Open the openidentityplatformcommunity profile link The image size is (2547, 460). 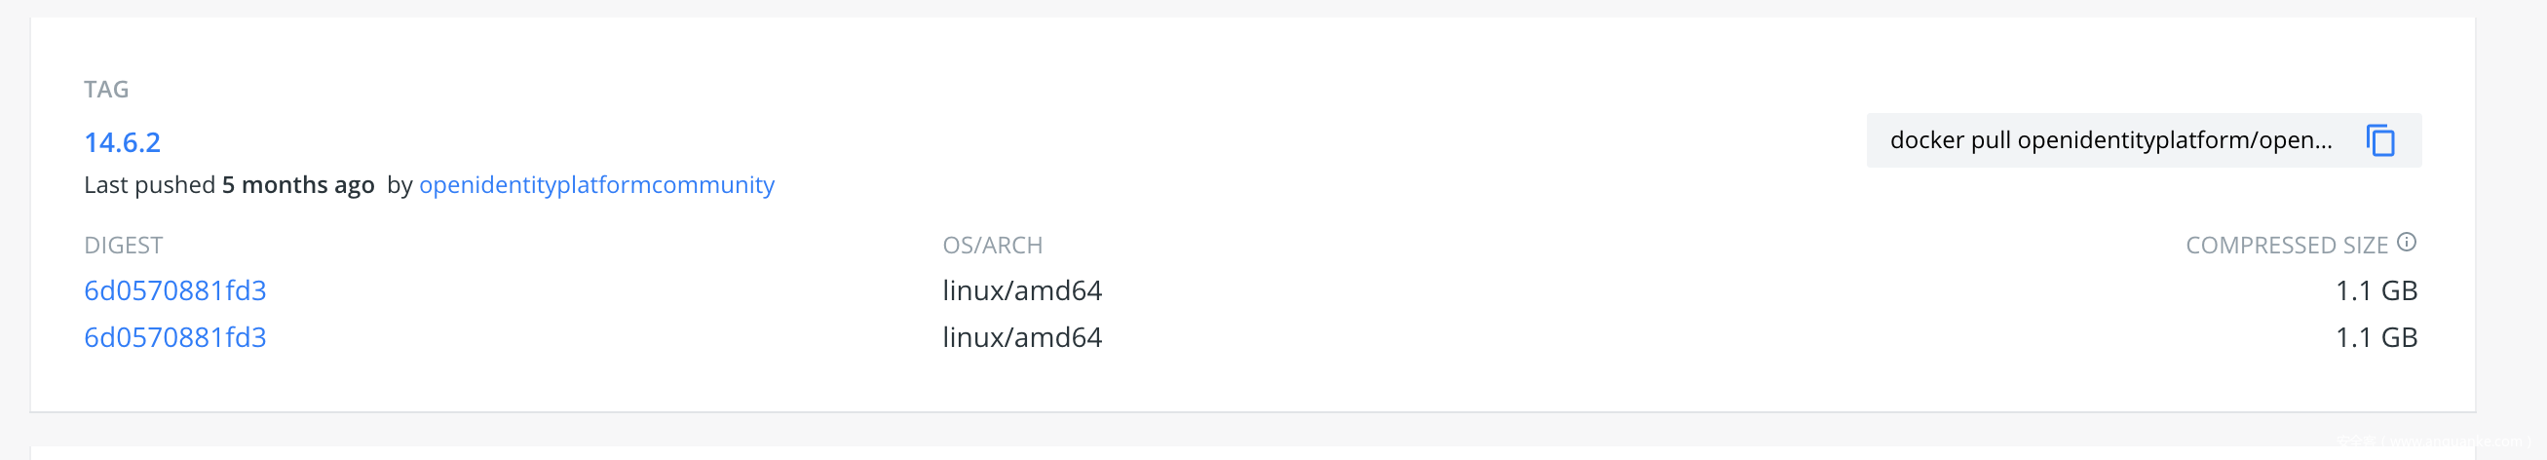point(596,185)
